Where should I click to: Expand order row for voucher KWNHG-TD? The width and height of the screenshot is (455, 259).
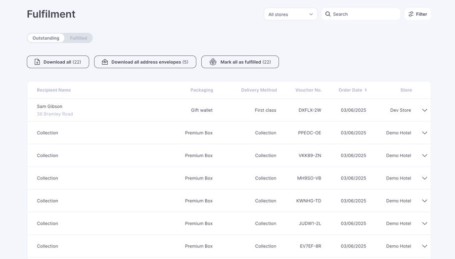pos(424,201)
